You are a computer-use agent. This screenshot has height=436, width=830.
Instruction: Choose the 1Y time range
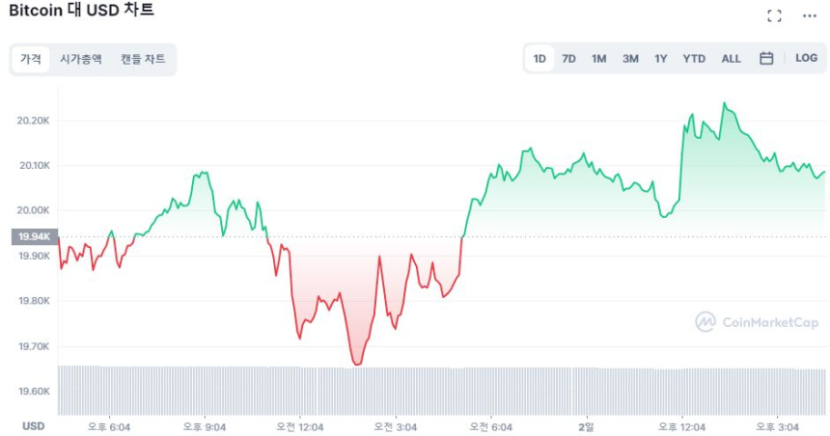(660, 59)
